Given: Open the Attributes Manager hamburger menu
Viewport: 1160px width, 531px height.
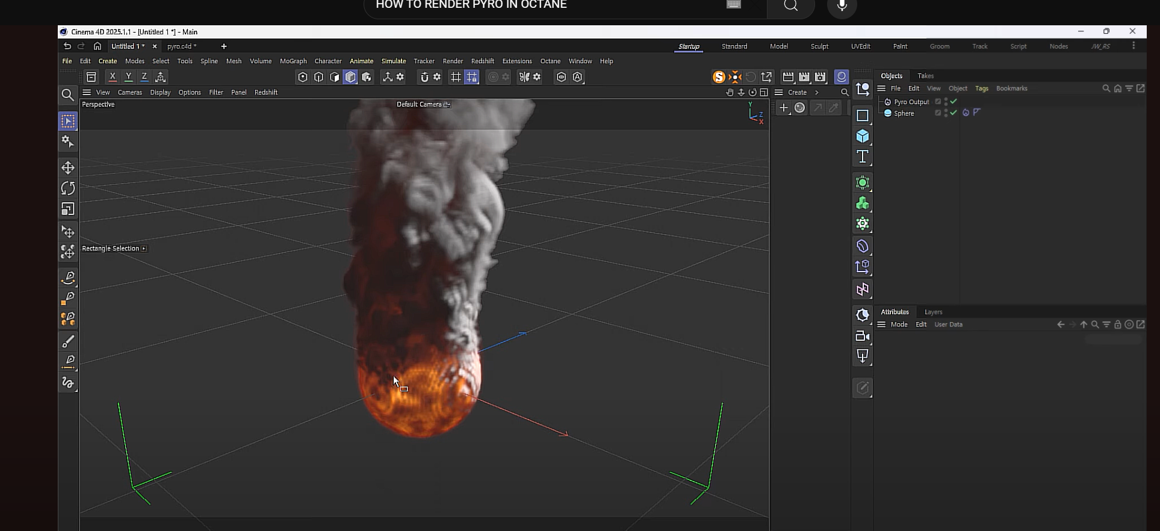Looking at the screenshot, I should point(881,324).
